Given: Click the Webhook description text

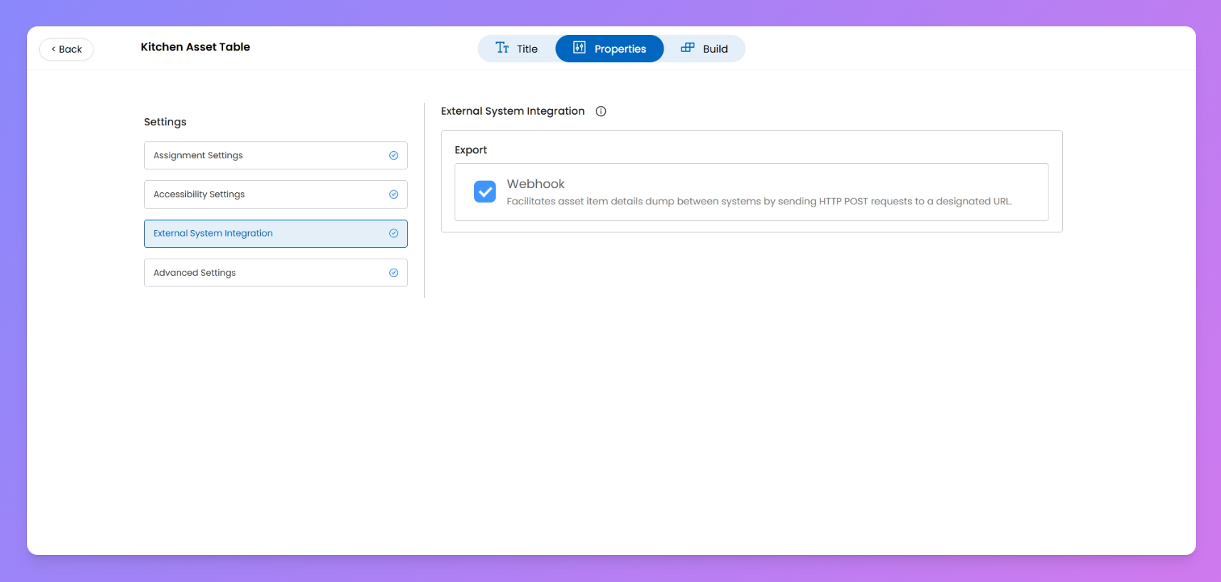Looking at the screenshot, I should point(758,202).
